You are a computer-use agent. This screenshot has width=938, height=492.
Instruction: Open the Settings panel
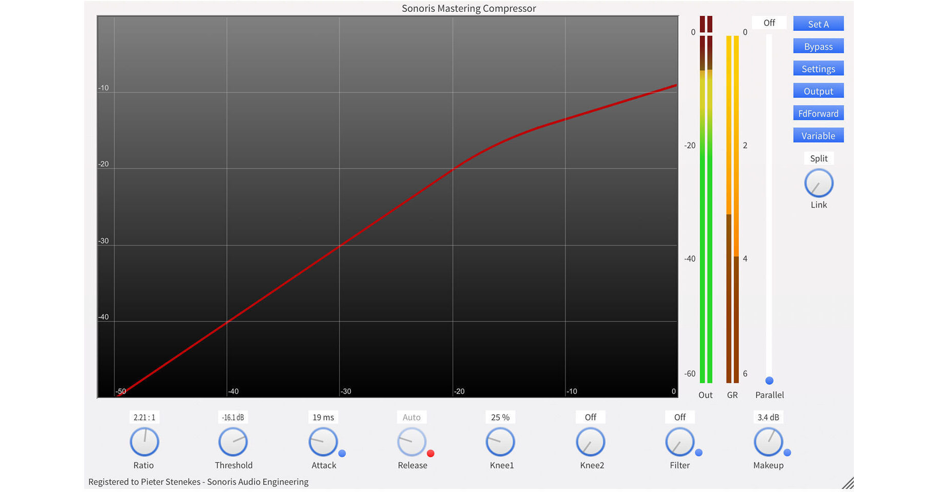pyautogui.click(x=818, y=68)
